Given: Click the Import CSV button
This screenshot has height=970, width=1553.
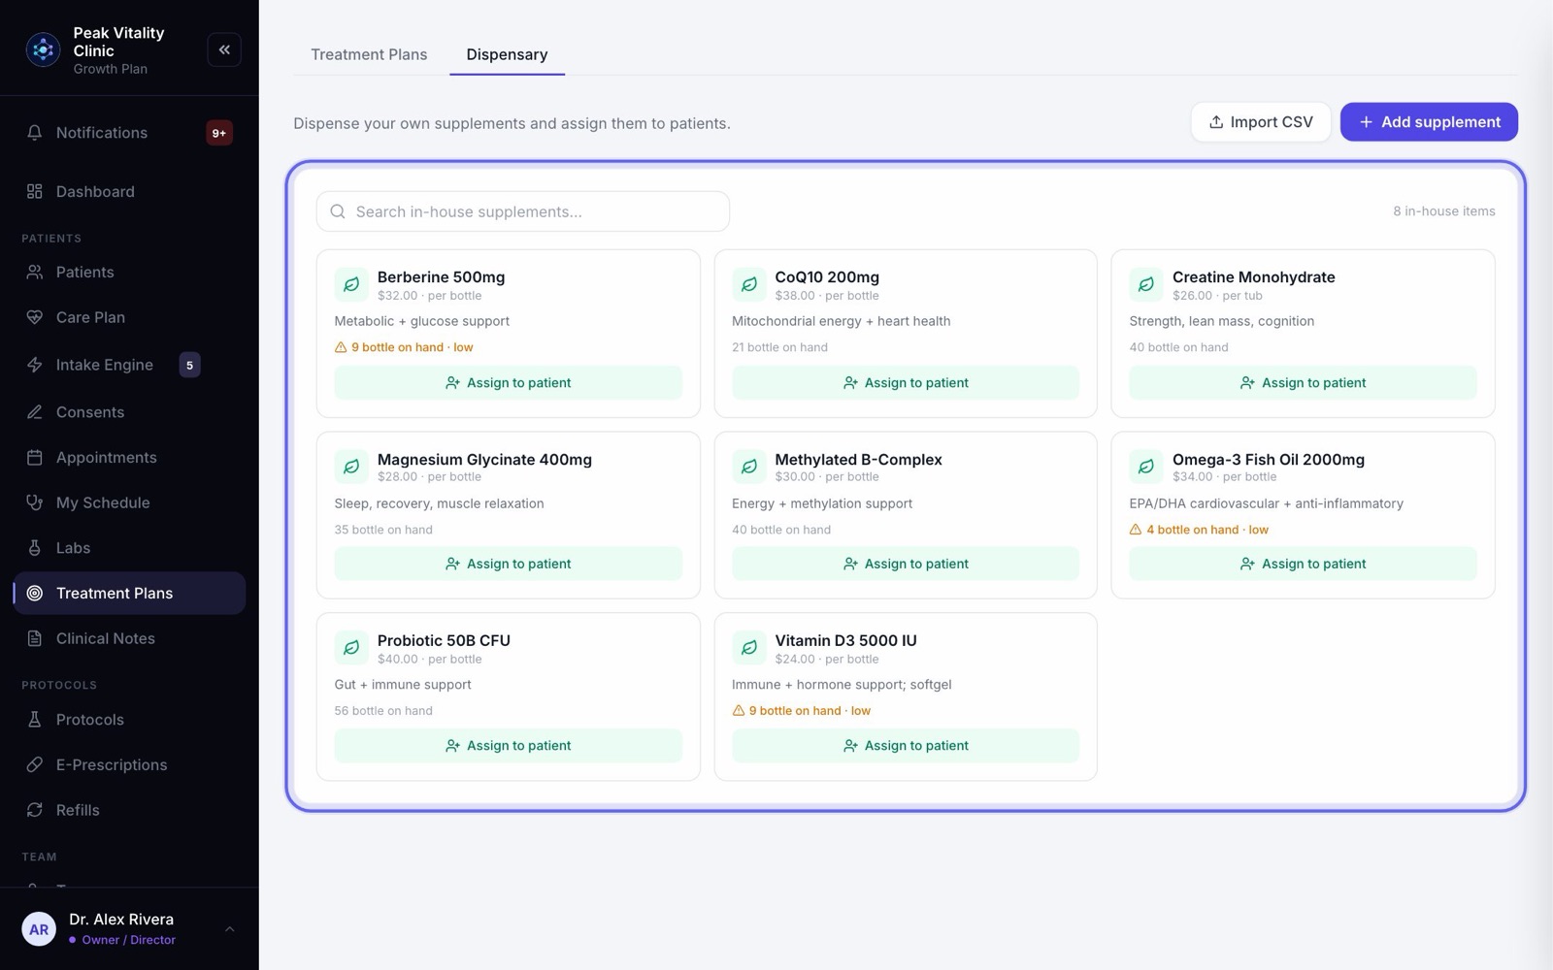Looking at the screenshot, I should click(x=1261, y=122).
